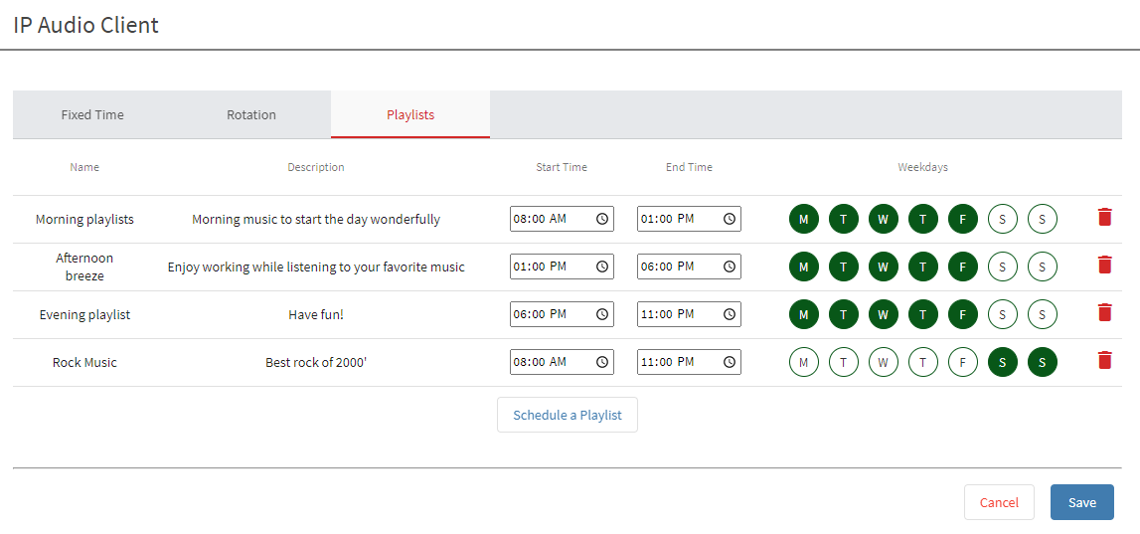Delete the Morning playlists schedule
The image size is (1140, 534).
pos(1104,218)
